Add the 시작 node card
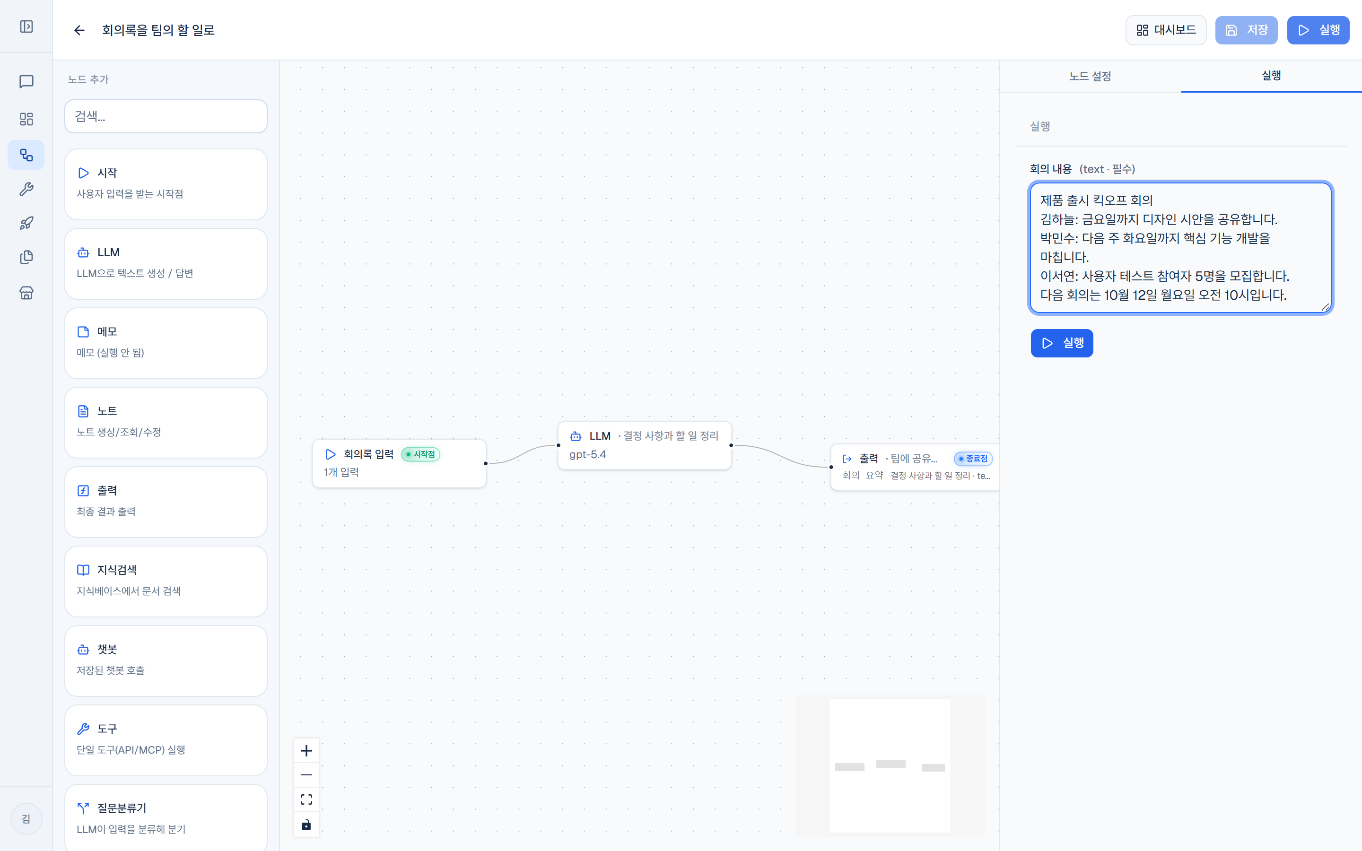 coord(166,184)
